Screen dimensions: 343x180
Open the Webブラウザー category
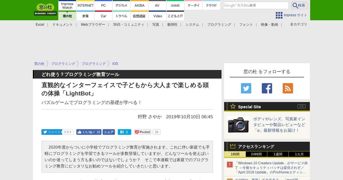93,25
